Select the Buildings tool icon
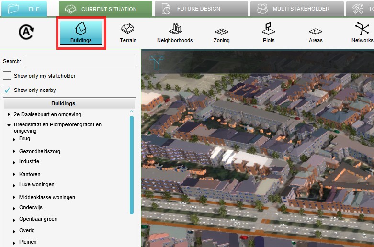 tap(81, 33)
